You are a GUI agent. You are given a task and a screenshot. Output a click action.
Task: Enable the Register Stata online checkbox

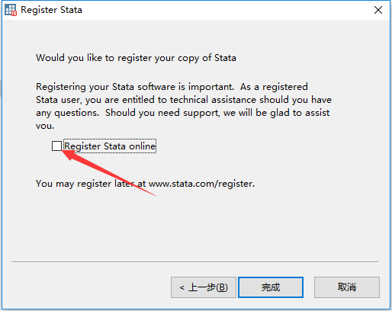click(x=56, y=146)
